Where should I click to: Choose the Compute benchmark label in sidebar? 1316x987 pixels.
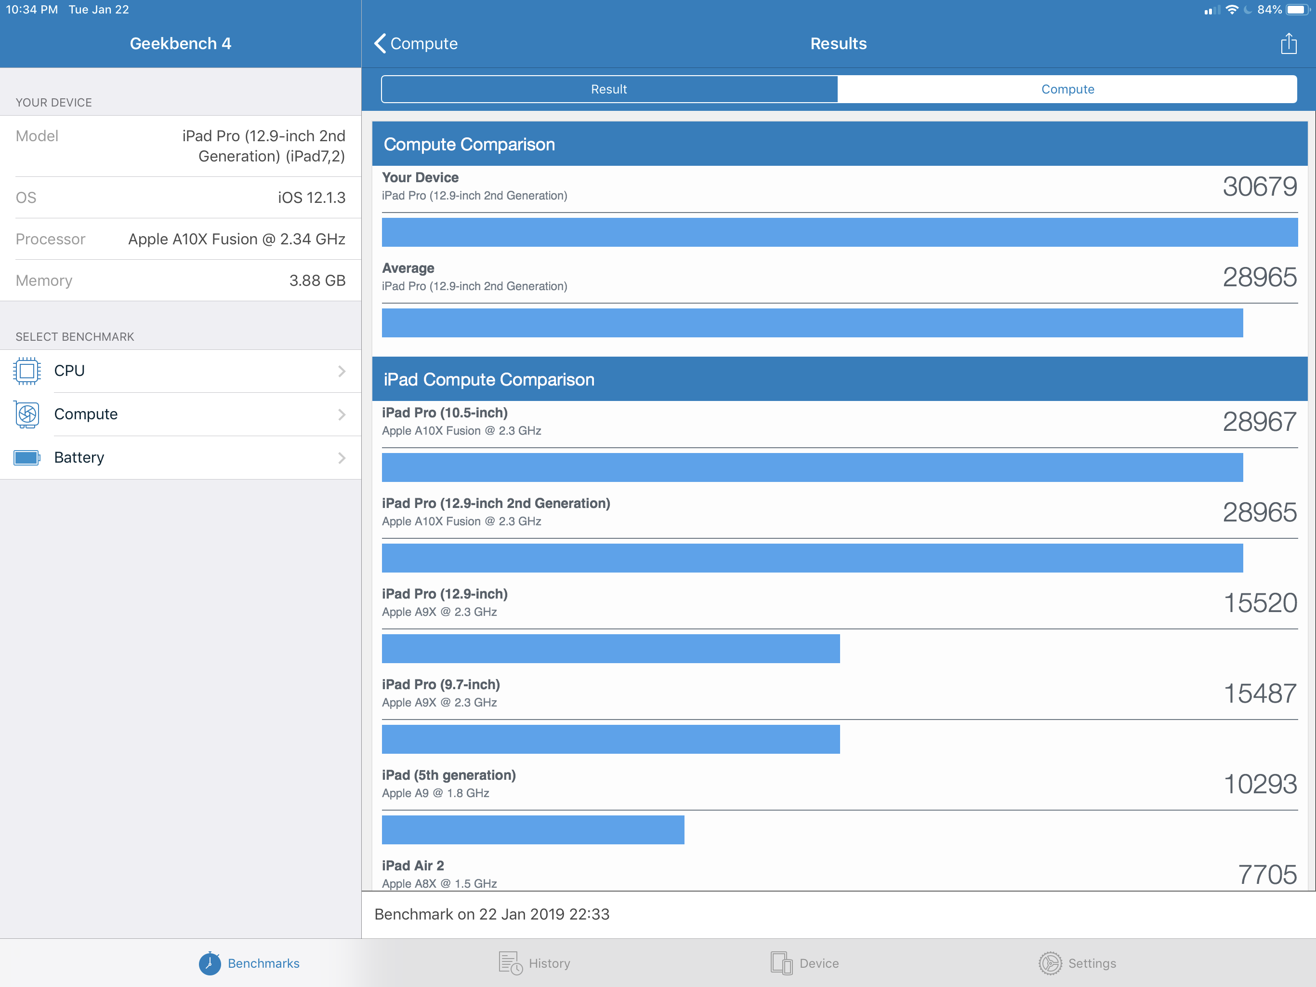86,414
